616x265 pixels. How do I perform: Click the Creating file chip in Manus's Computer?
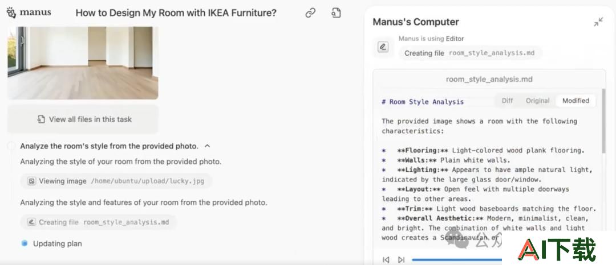coord(470,53)
